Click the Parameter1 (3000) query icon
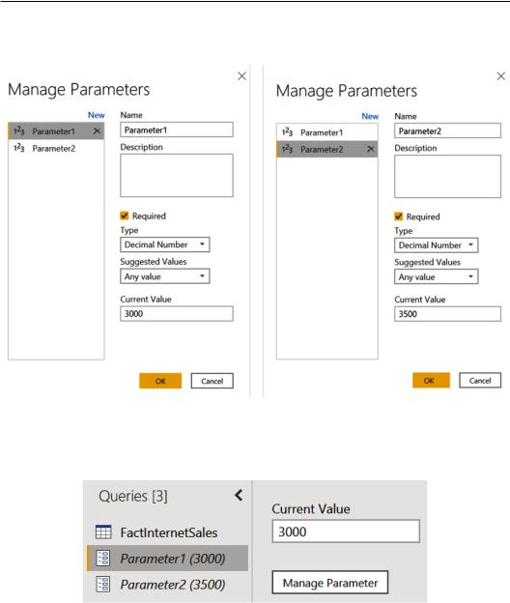The image size is (510, 603). [x=103, y=558]
